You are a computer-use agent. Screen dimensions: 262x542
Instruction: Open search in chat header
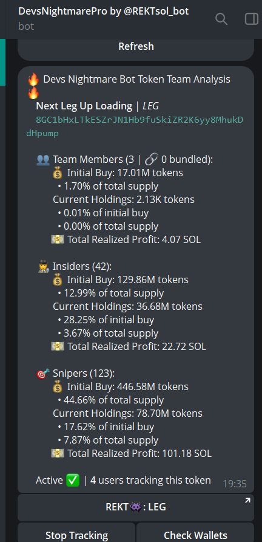click(x=221, y=19)
